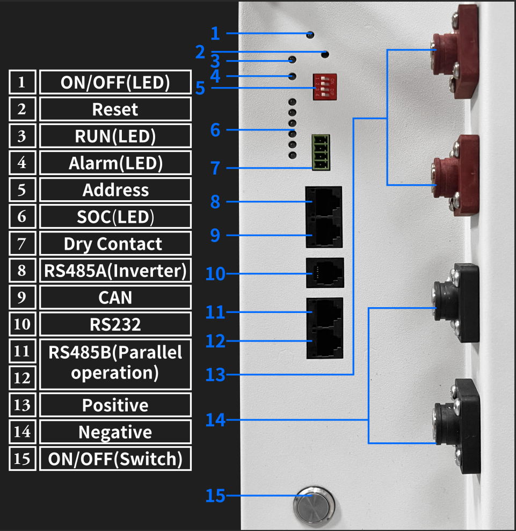Click the lower black negative terminal

click(457, 426)
